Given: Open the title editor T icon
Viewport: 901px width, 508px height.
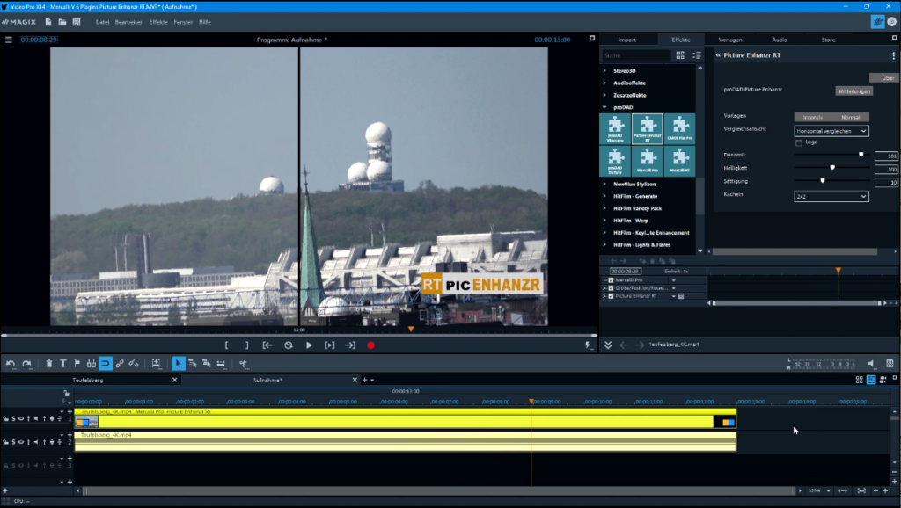Looking at the screenshot, I should click(63, 363).
